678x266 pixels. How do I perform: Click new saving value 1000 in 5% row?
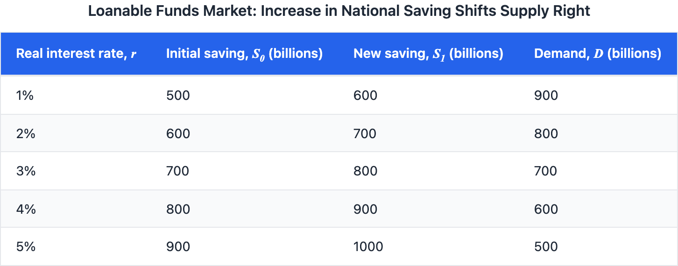(368, 246)
